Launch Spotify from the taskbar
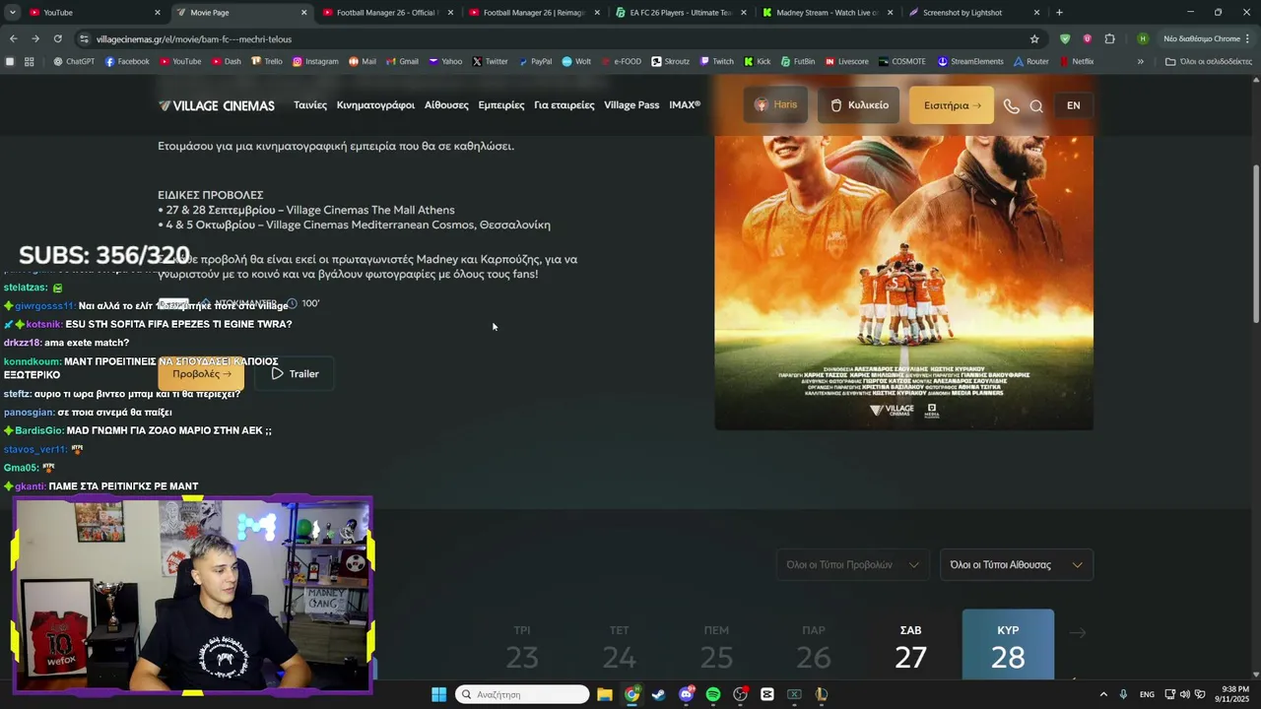The height and width of the screenshot is (709, 1261). point(713,694)
